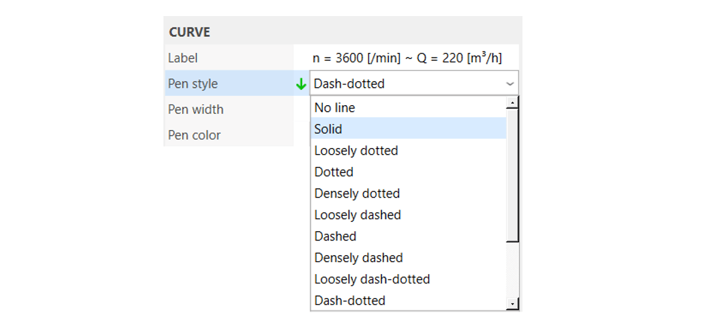
Task: Click the scrollbar down arrow in list
Action: [x=512, y=304]
